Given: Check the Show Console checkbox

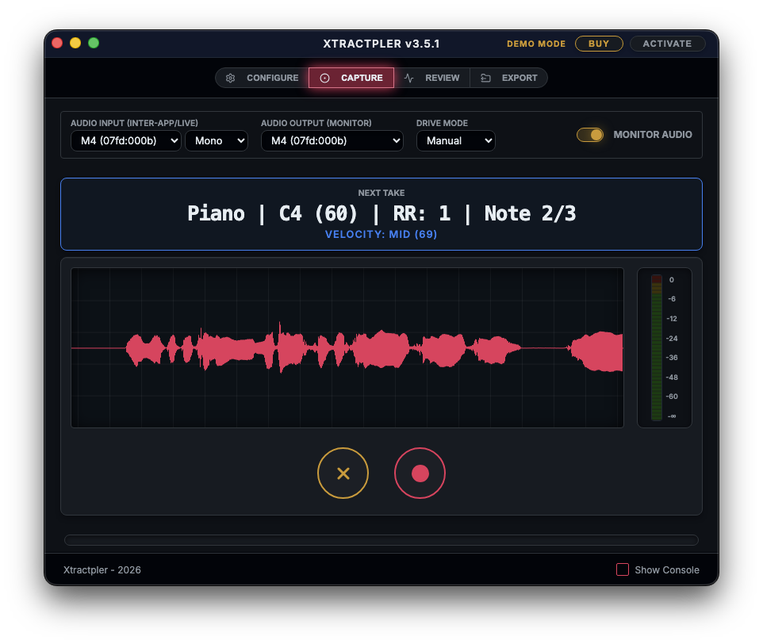Looking at the screenshot, I should coord(623,569).
